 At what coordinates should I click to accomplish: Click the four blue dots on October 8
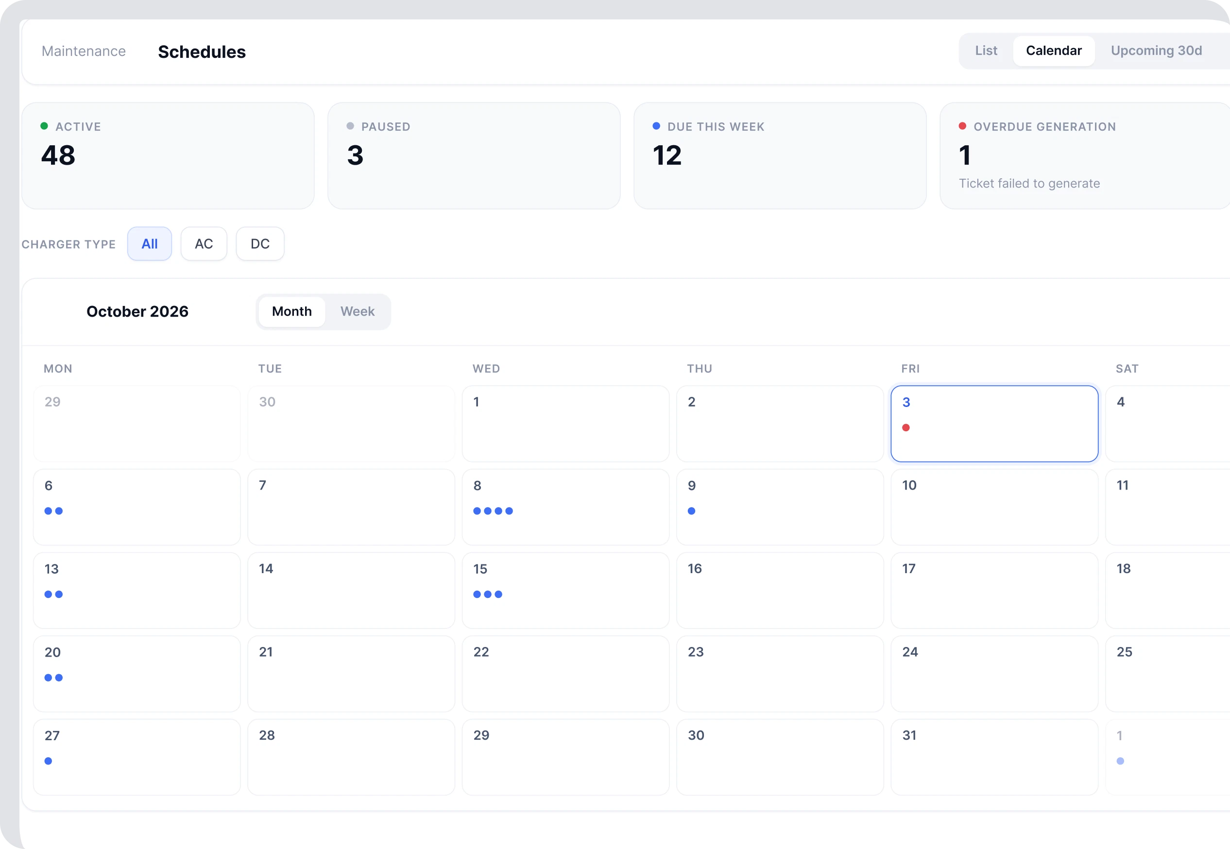[x=493, y=510]
